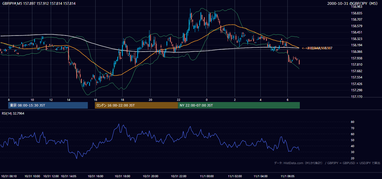
Task: Click price axis value 158.323
Action: (357, 39)
